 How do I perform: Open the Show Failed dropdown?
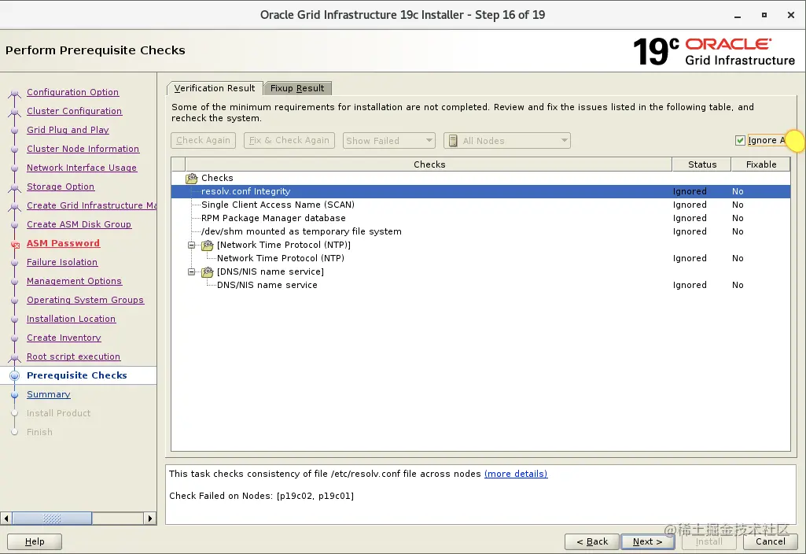388,140
